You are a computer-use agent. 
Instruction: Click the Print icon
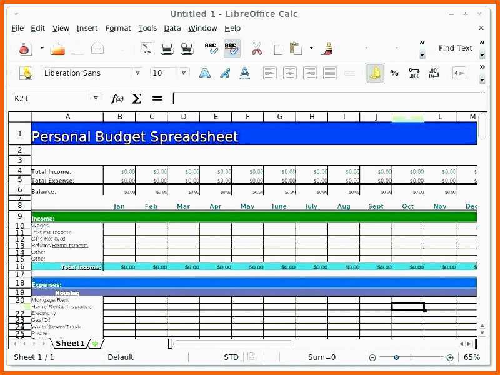point(167,49)
